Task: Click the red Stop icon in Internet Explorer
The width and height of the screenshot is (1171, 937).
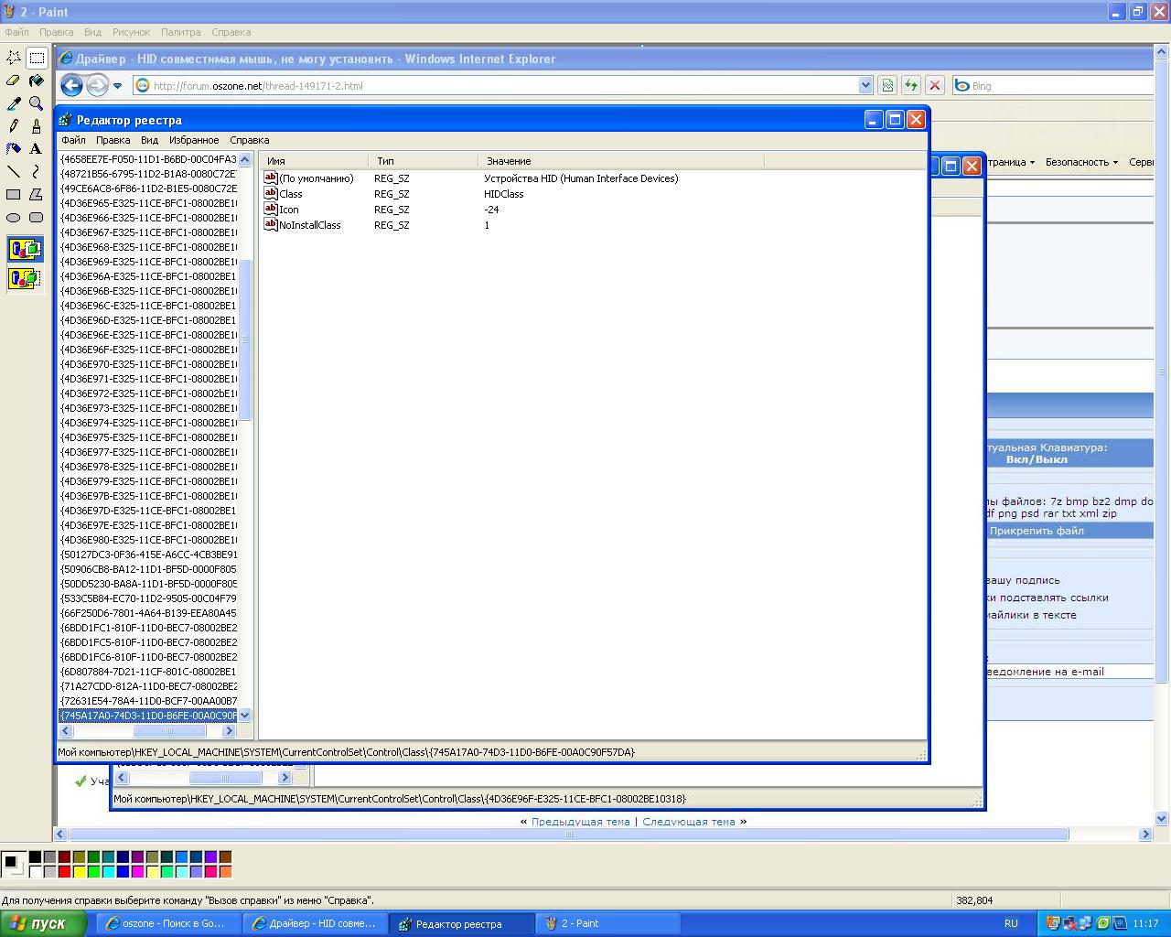Action: (935, 86)
